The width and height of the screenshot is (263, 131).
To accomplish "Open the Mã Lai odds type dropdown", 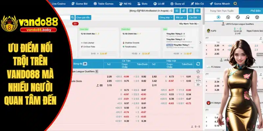I will tap(181, 17).
